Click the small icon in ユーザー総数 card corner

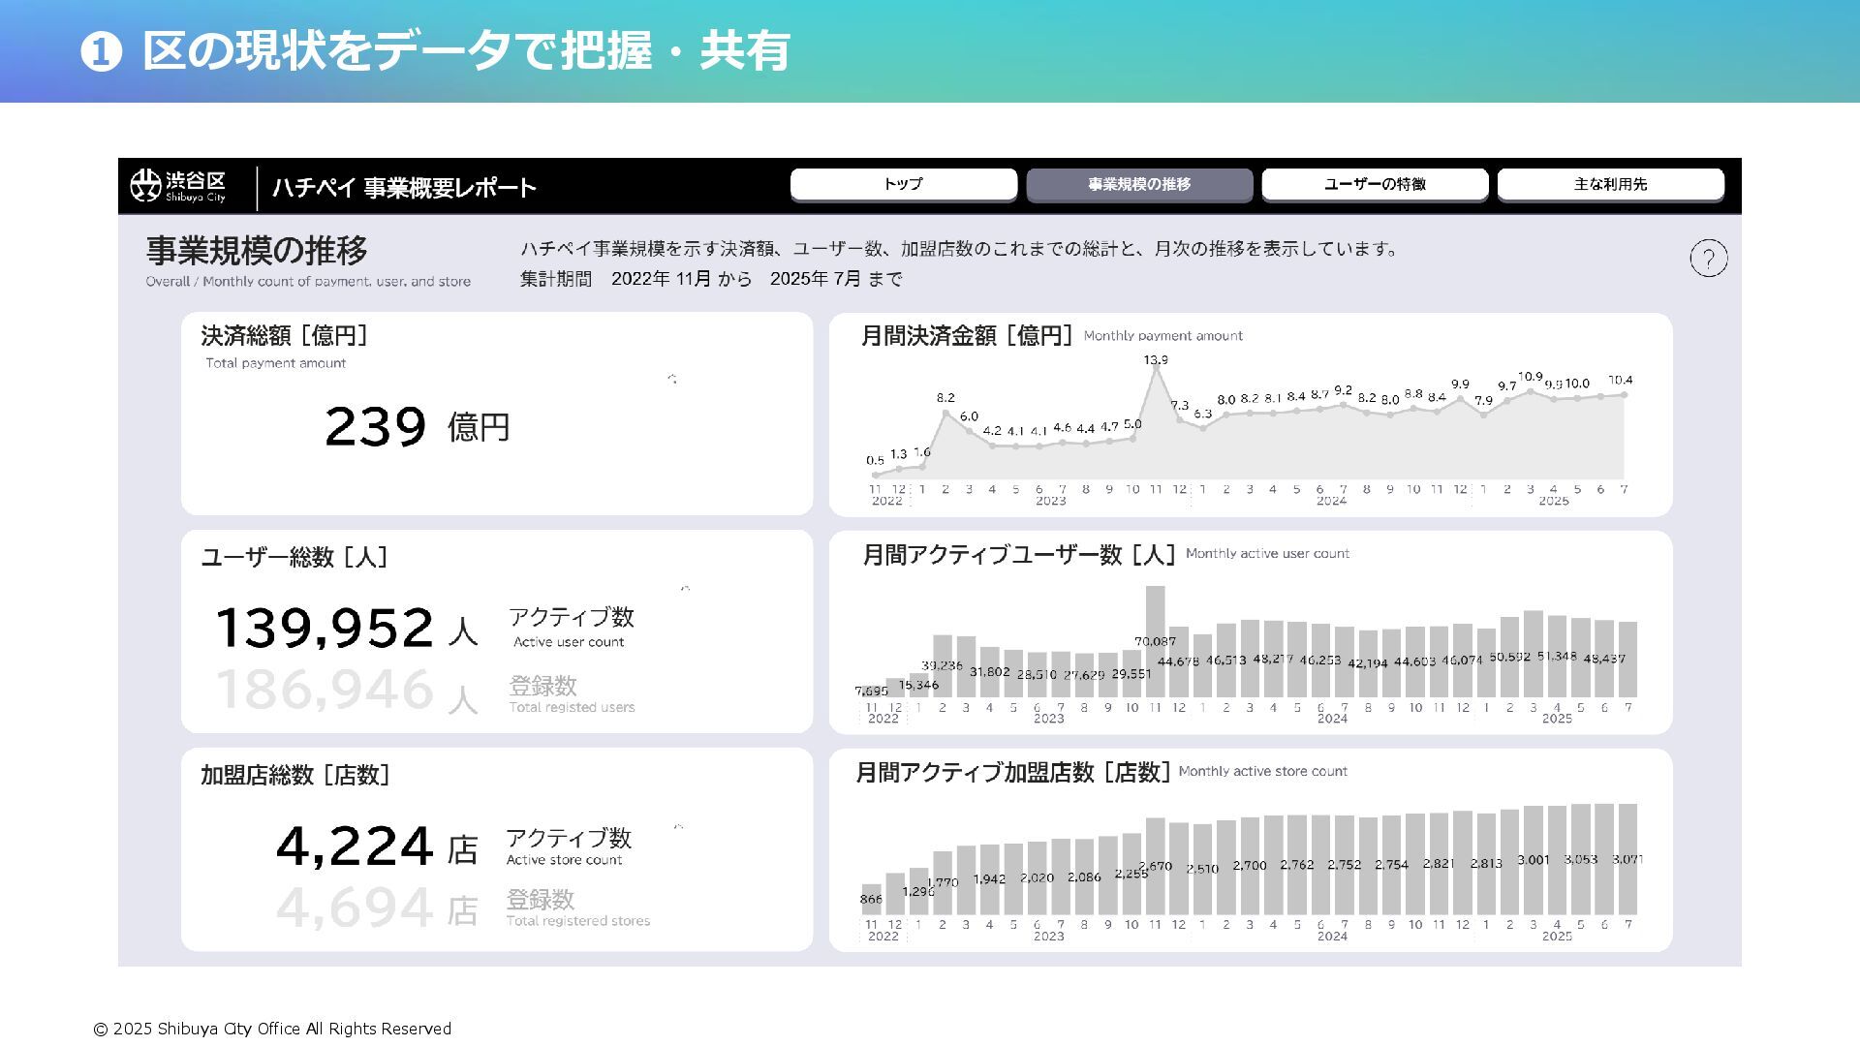tap(685, 588)
